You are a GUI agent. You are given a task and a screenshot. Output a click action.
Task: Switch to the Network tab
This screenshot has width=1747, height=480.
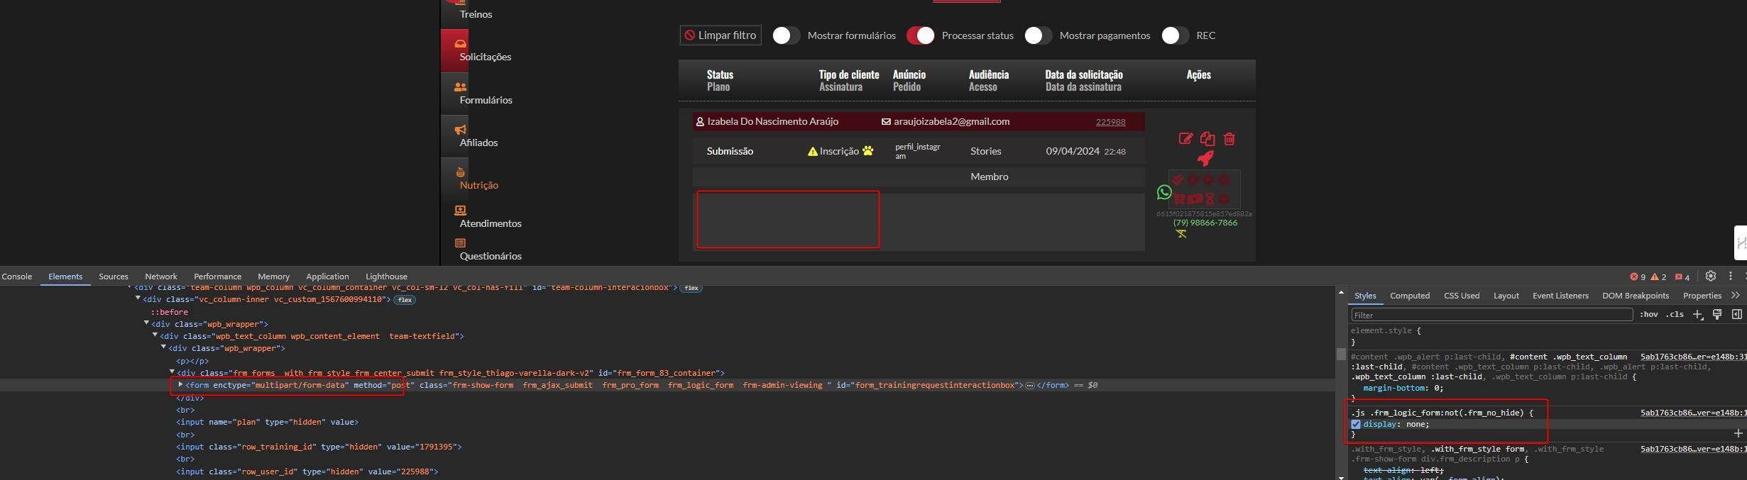(x=160, y=277)
